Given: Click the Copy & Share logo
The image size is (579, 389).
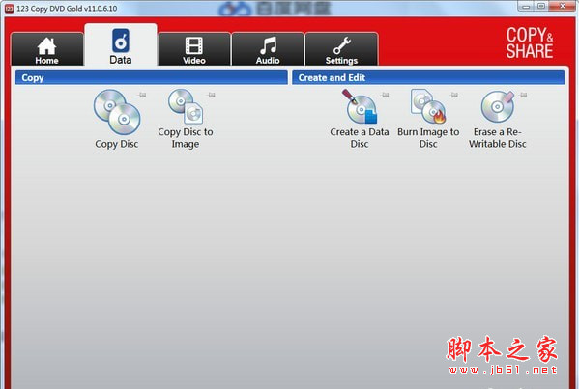Looking at the screenshot, I should tap(529, 42).
